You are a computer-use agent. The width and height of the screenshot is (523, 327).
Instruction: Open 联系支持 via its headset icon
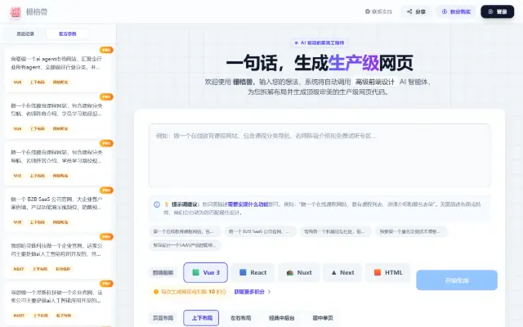tap(368, 11)
